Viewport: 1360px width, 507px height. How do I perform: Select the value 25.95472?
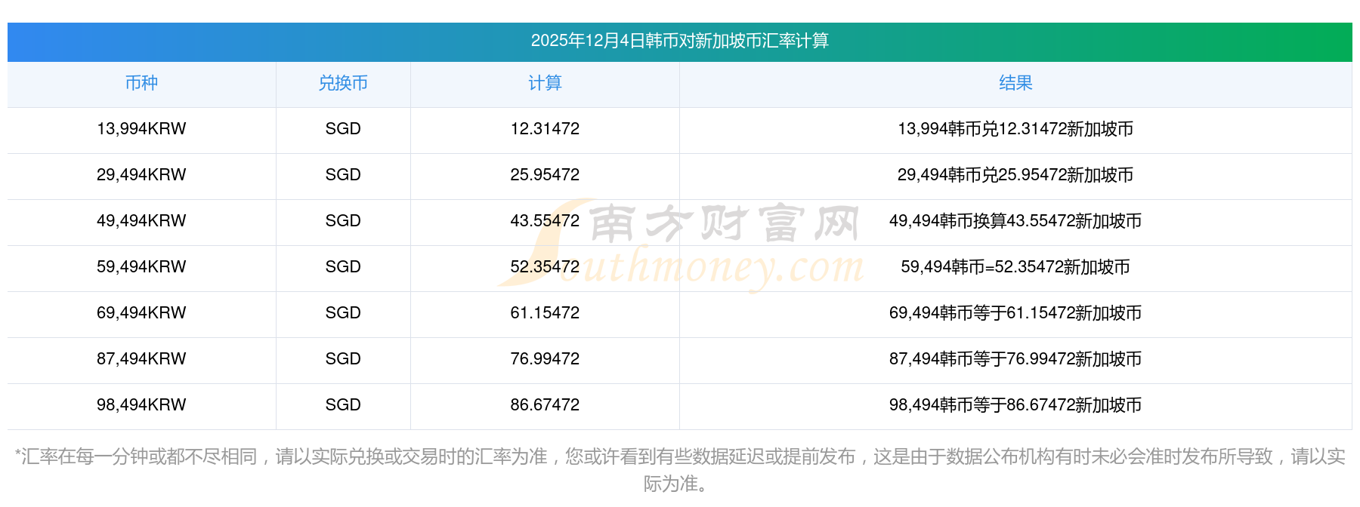[x=545, y=175]
